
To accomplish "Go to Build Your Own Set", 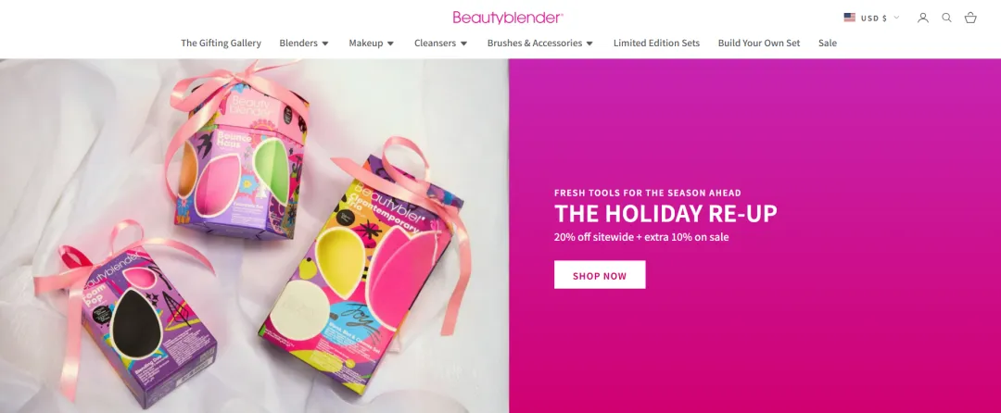I will 758,43.
